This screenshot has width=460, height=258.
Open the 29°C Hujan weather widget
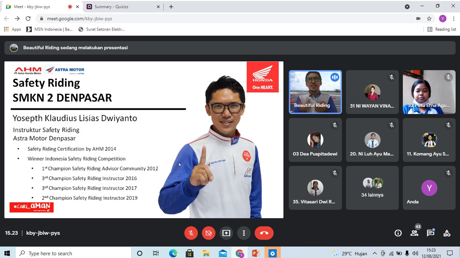(349, 253)
